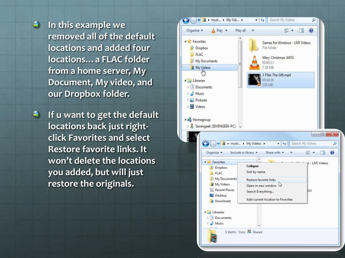Open the address bar history dropdown in upper window
This screenshot has height=258, width=345.
[256, 20]
